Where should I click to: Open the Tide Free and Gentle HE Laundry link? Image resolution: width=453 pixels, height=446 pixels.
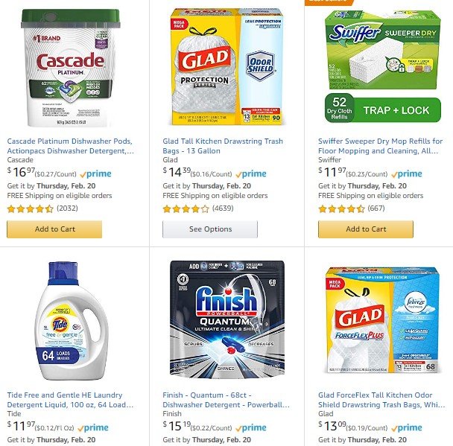point(70,400)
